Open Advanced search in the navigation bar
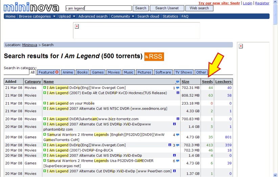The image size is (278, 177). 93,16
